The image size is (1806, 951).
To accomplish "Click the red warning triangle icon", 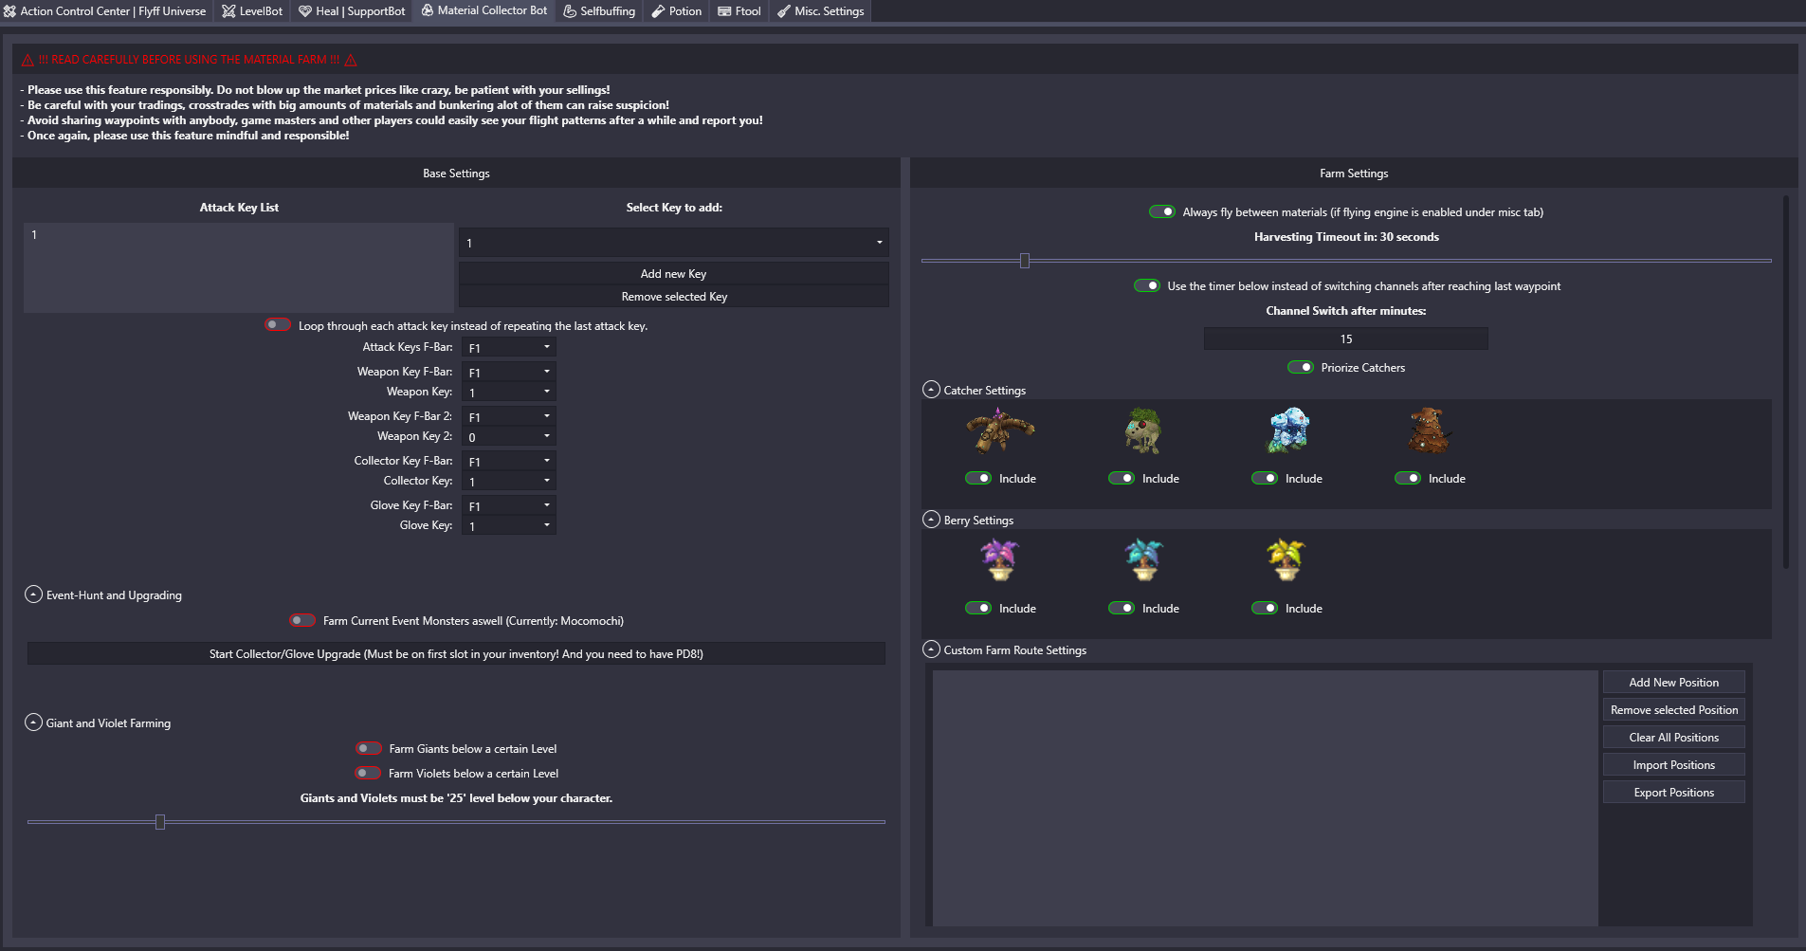I will point(28,60).
